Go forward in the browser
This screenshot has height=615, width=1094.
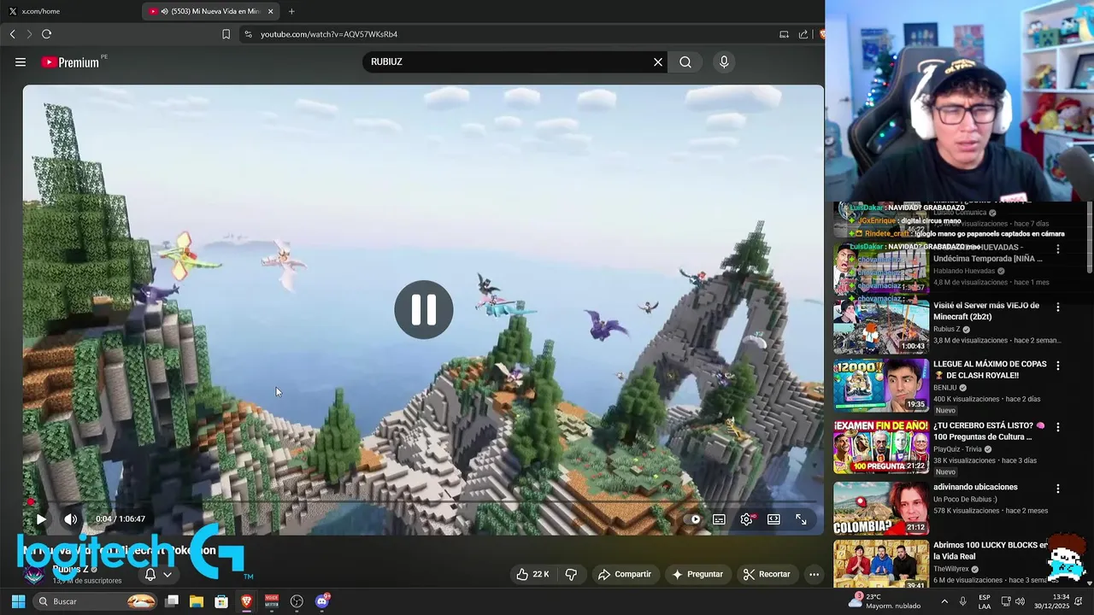point(29,34)
